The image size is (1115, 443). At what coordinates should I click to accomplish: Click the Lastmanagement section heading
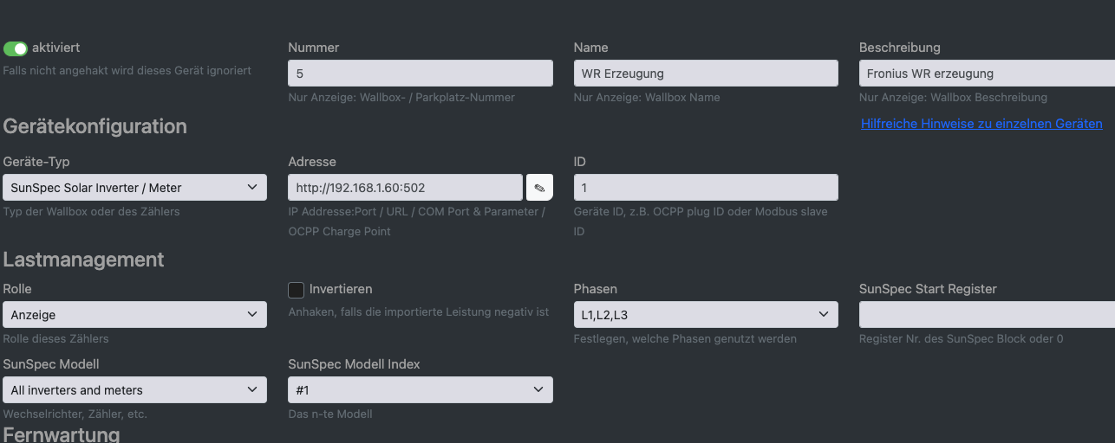[83, 260]
